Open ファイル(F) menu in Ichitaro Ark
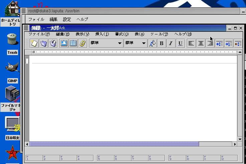246x164 pixels. 39,34
